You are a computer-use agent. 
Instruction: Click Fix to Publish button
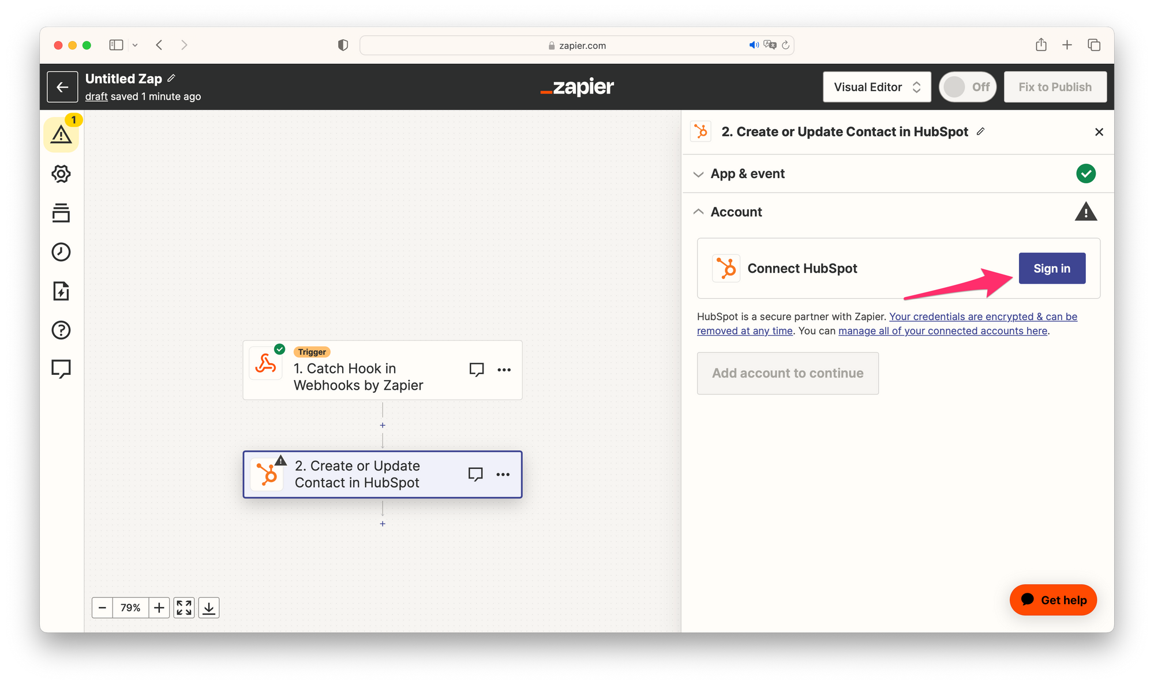pyautogui.click(x=1055, y=87)
